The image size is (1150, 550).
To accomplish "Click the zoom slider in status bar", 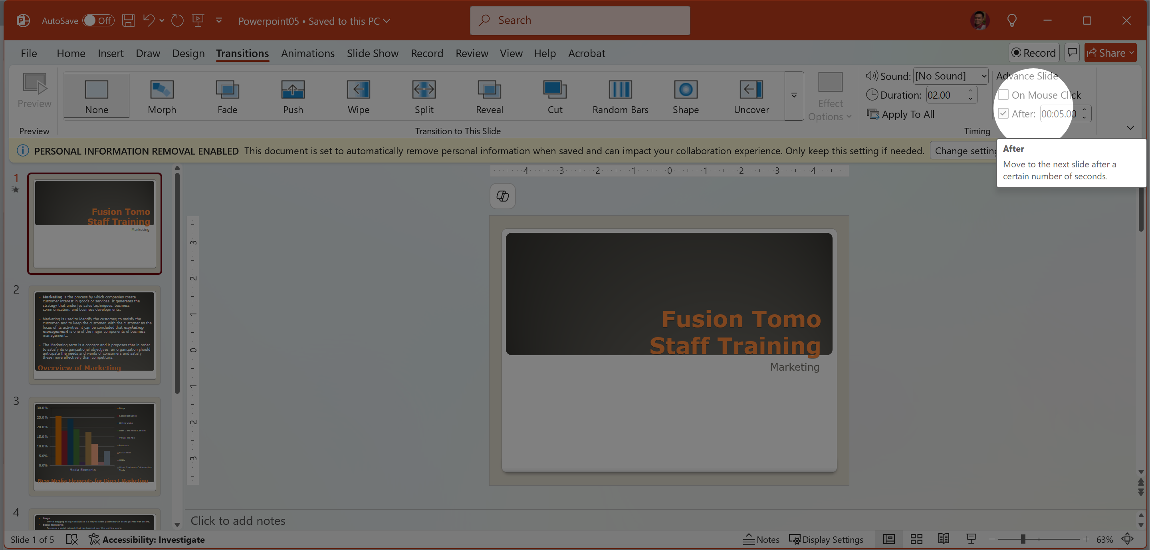I will 1023,539.
